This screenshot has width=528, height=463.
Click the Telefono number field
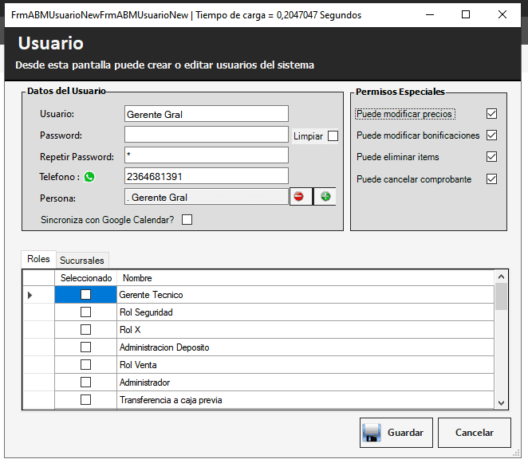click(206, 175)
